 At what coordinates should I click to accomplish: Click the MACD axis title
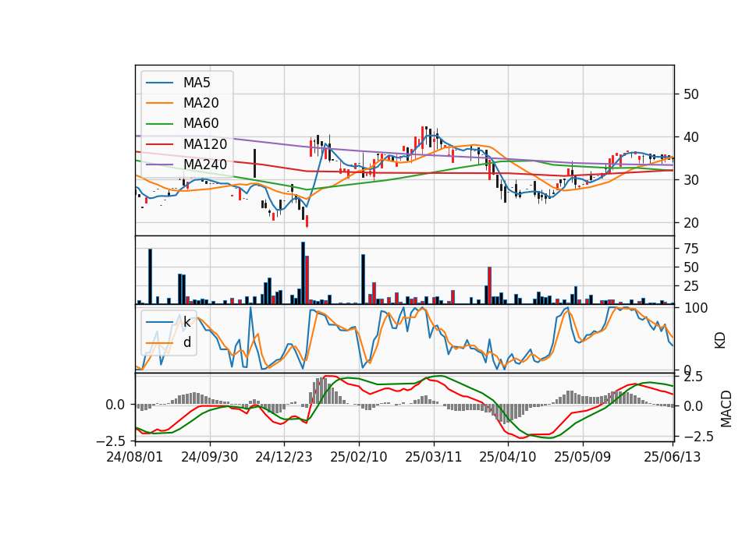[x=726, y=409]
